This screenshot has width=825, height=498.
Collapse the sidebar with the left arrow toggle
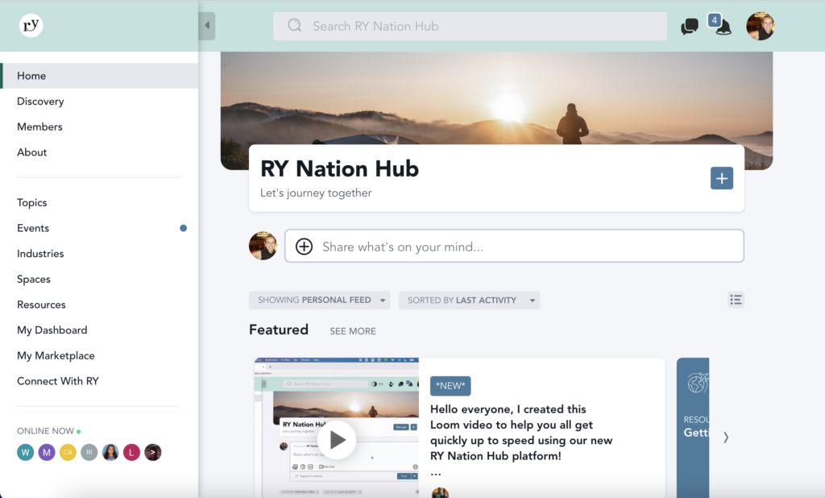click(207, 25)
